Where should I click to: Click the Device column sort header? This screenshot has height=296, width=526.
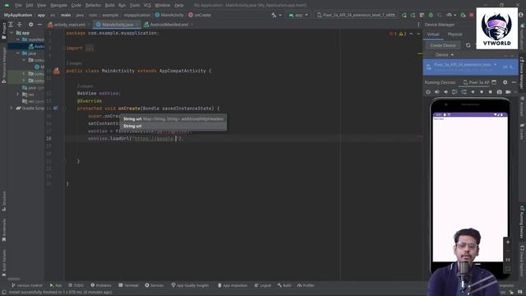[445, 55]
